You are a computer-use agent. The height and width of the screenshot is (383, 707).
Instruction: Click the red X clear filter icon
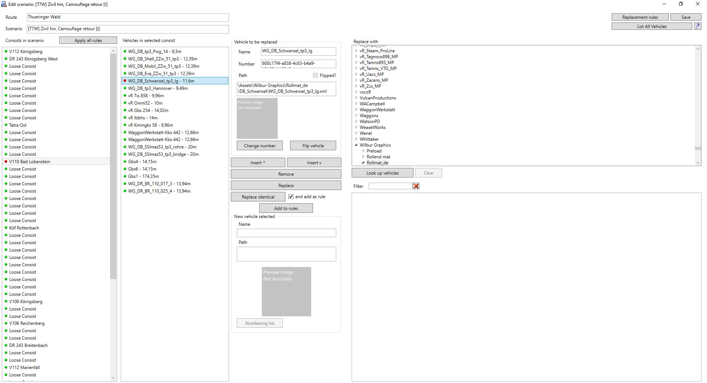pos(416,186)
